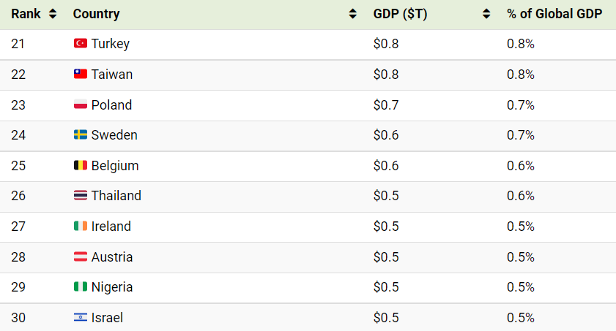Click the Nigeria flag icon
This screenshot has width=616, height=331.
click(x=81, y=286)
